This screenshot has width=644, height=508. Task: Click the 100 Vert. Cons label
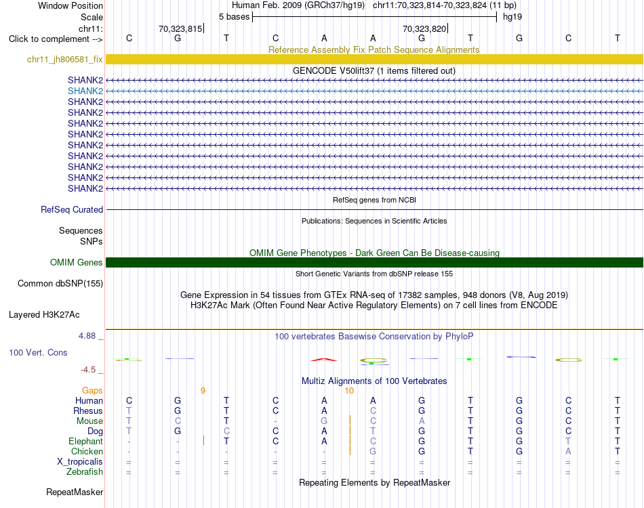tap(38, 352)
